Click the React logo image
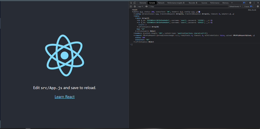Image resolution: width=260 pixels, height=129 pixels. point(65,56)
